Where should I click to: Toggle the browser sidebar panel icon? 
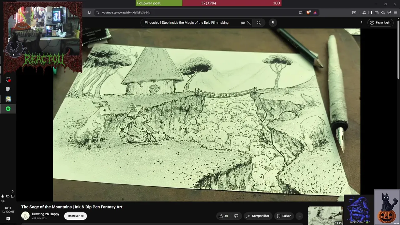point(370,12)
